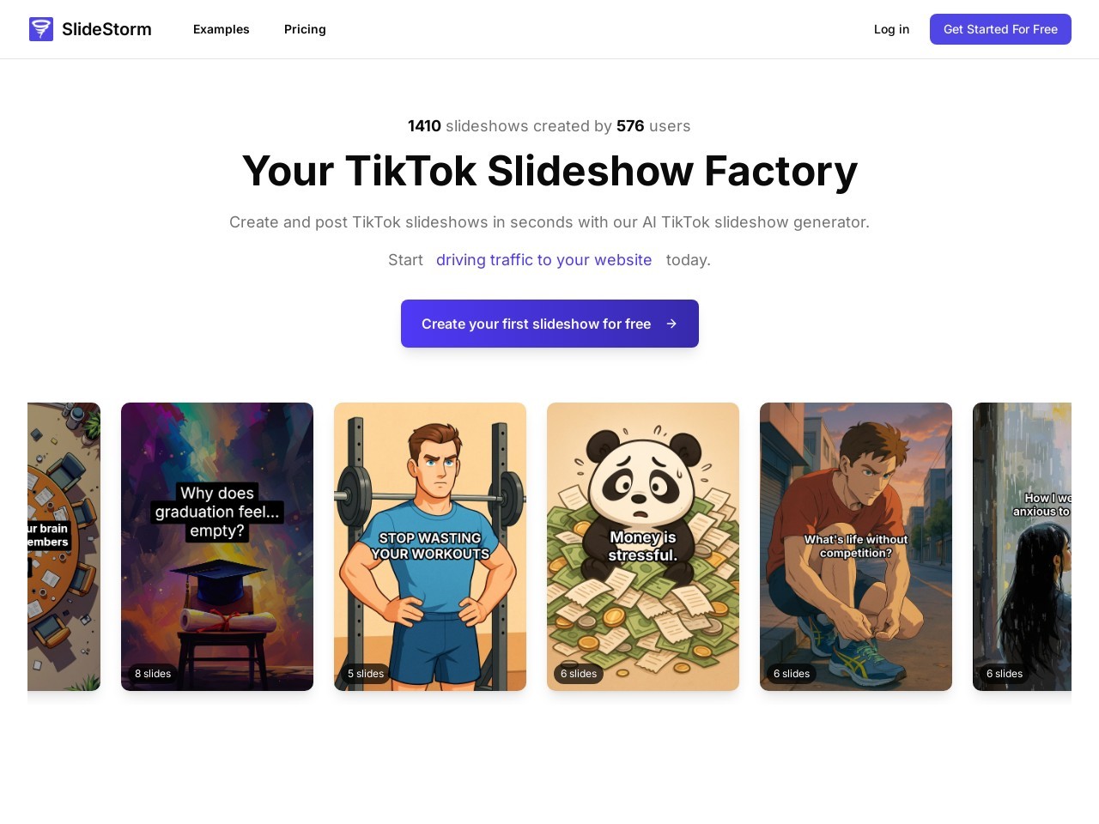The height and width of the screenshot is (824, 1099).
Task: Click the SlideStorm tornado logo icon
Action: [x=41, y=29]
